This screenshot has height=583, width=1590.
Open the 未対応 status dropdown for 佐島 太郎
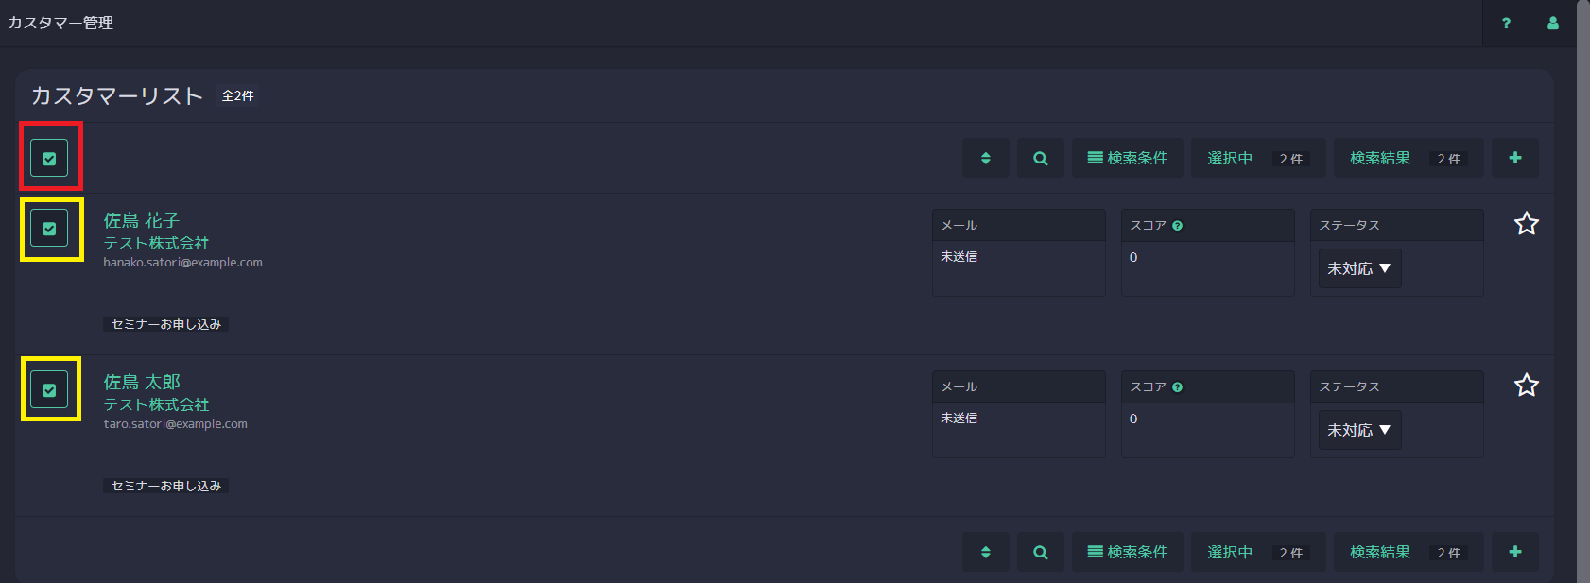point(1359,430)
